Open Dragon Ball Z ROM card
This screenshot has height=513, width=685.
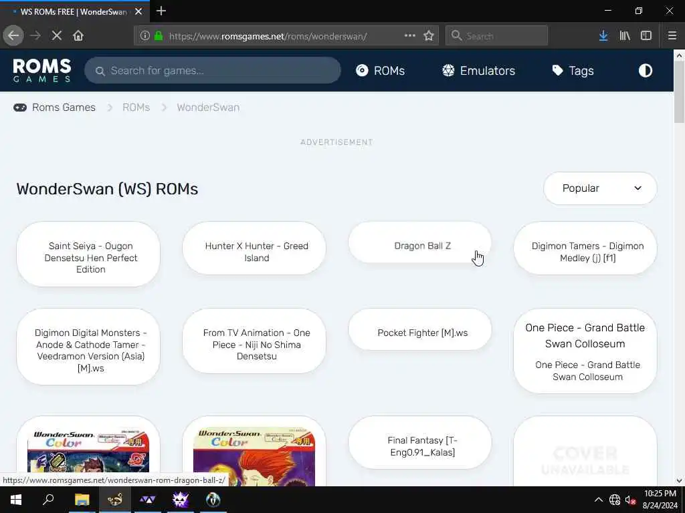(x=420, y=242)
